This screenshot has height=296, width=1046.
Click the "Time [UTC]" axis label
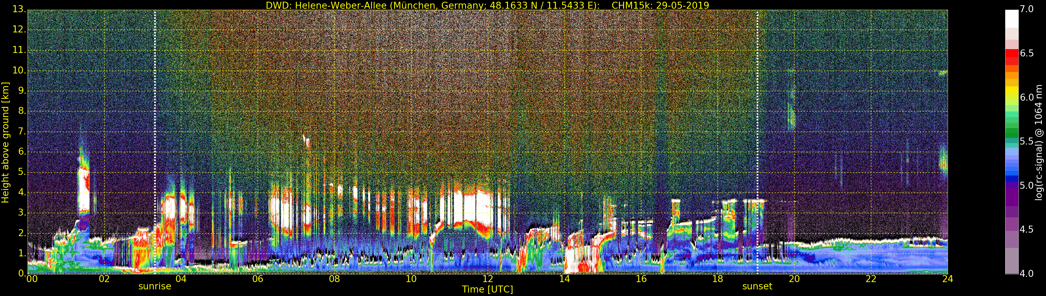(487, 289)
